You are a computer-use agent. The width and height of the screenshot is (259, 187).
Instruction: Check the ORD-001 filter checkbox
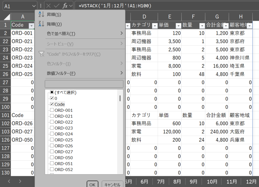pos(52,110)
